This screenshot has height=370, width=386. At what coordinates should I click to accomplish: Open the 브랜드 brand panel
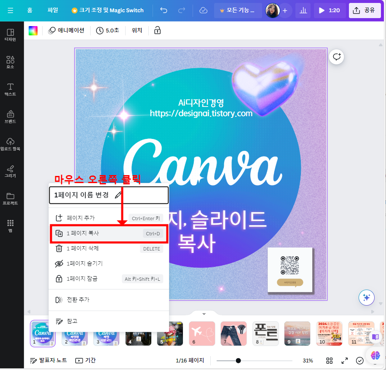tap(11, 117)
